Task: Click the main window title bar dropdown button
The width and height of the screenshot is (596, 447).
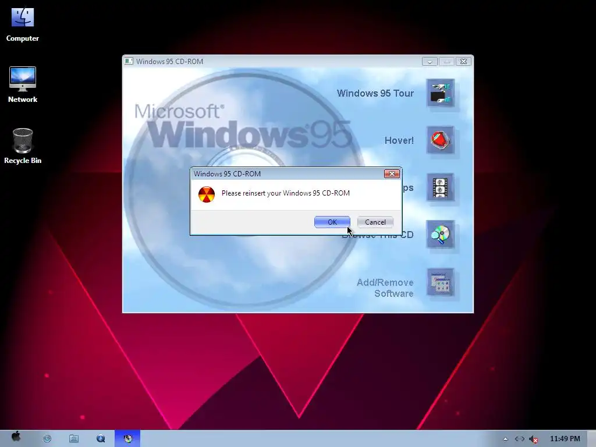Action: pos(430,62)
